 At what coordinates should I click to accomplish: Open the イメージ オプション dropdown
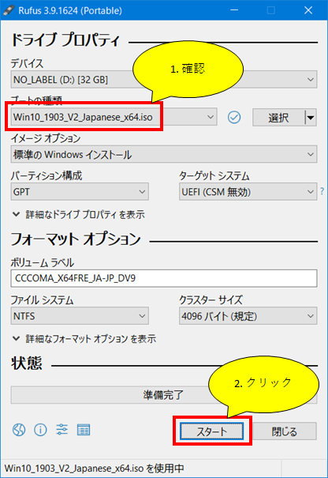coord(164,154)
